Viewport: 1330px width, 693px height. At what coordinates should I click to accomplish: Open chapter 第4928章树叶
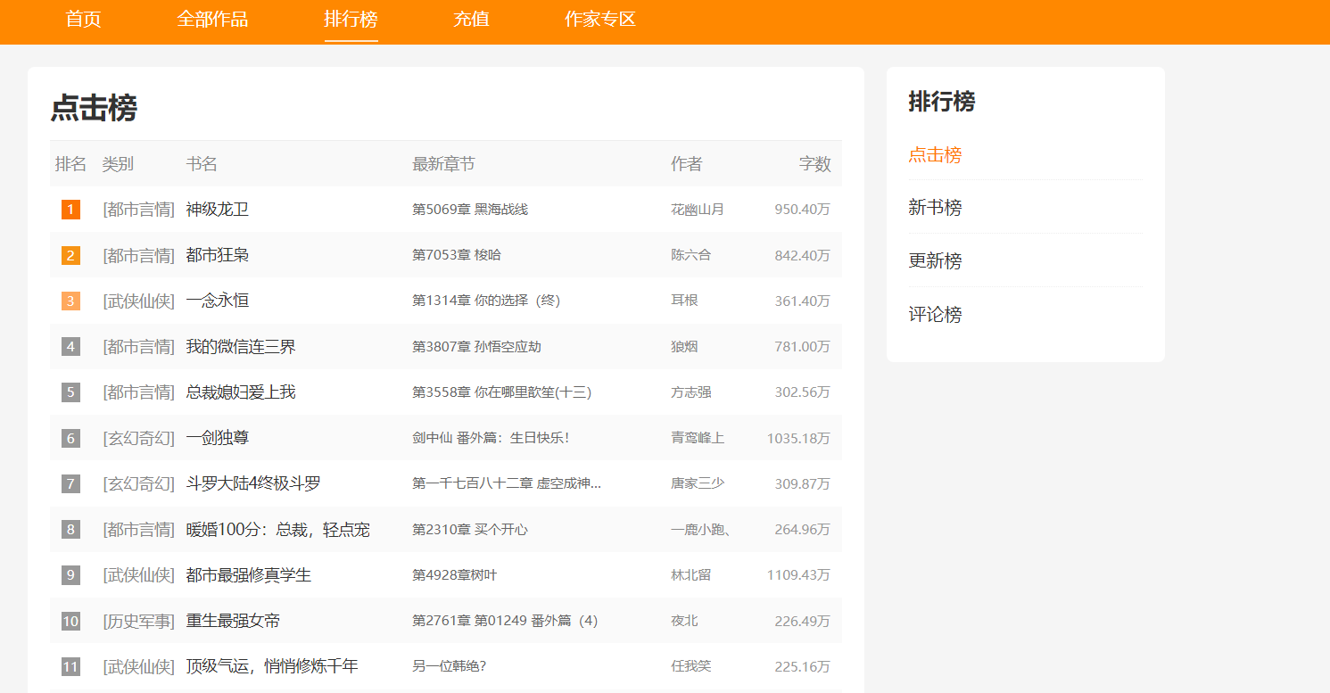click(455, 575)
